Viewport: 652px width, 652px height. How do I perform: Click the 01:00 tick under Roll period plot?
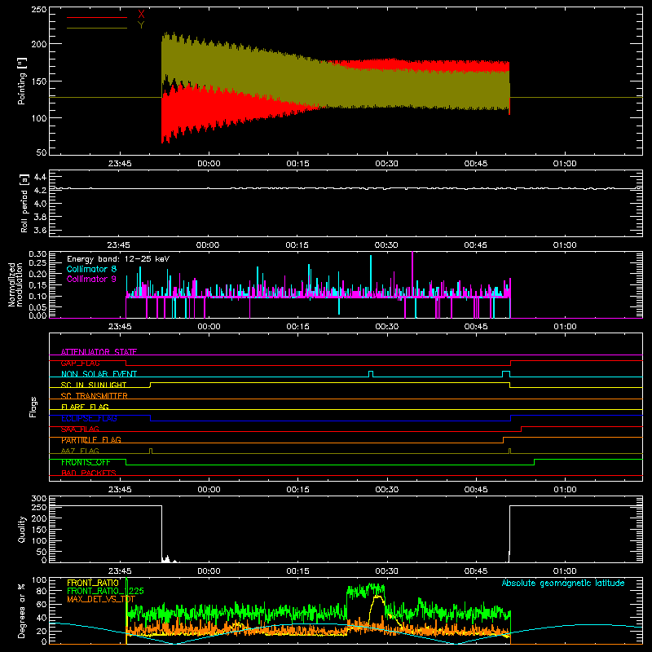click(565, 245)
